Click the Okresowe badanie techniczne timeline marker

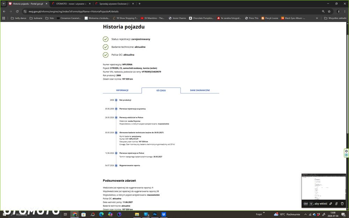click(116, 133)
